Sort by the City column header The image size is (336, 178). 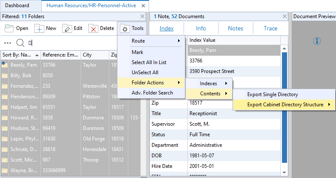(x=95, y=55)
